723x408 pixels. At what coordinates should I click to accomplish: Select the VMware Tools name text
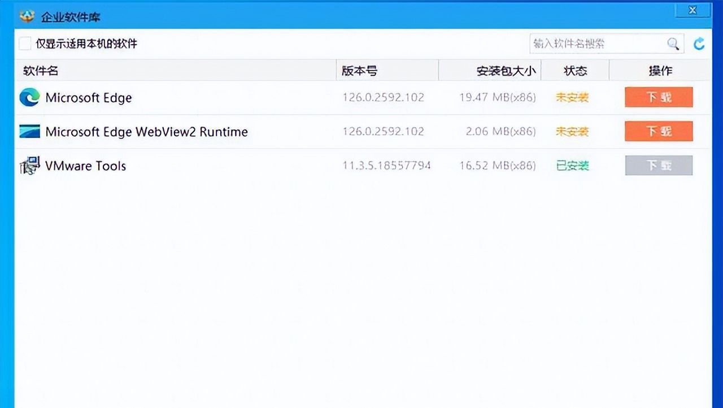point(86,166)
